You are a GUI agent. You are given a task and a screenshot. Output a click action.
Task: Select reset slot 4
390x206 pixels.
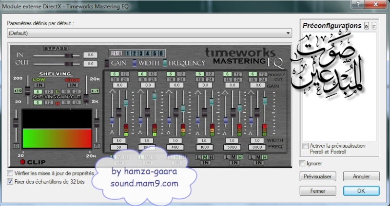click(148, 53)
